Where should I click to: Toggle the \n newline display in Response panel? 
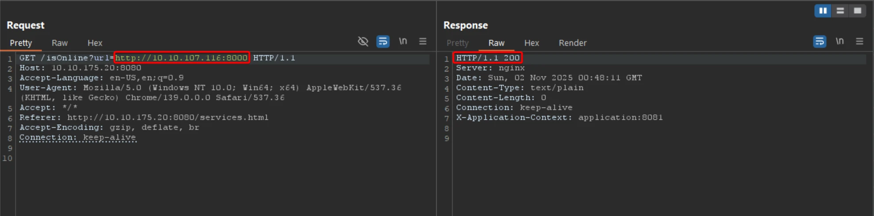coord(839,41)
